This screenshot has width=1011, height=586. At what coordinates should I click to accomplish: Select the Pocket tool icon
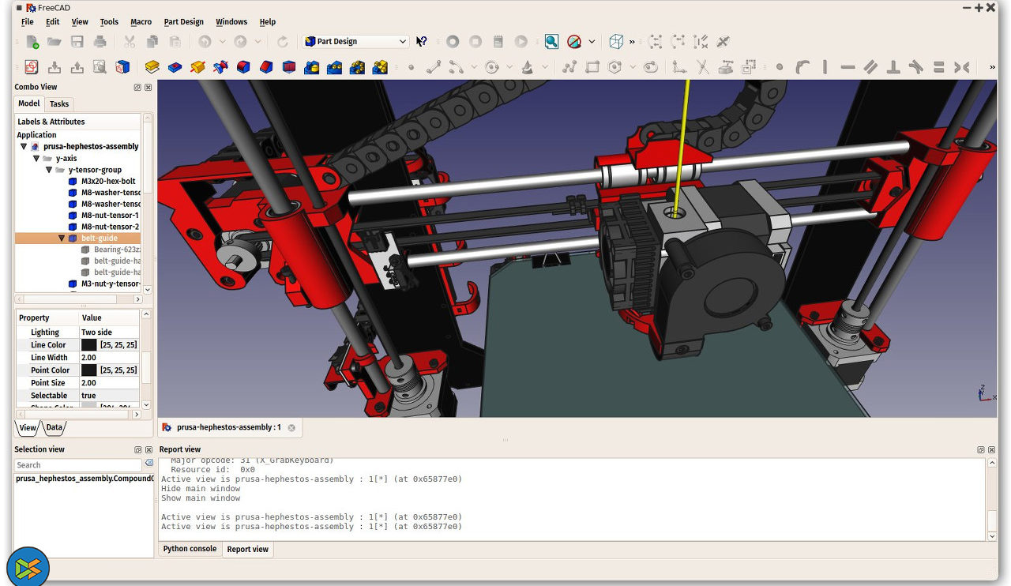click(175, 67)
